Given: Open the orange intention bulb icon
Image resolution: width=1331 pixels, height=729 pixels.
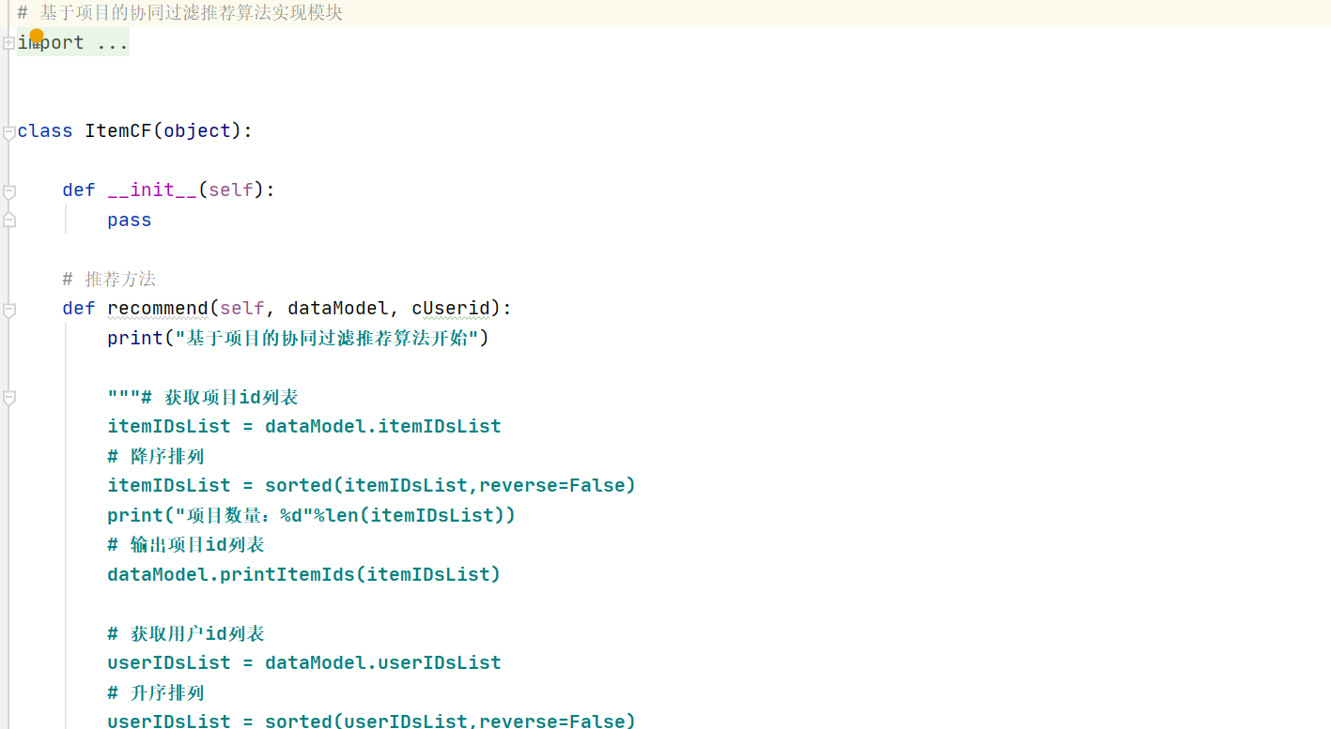Looking at the screenshot, I should click(37, 37).
